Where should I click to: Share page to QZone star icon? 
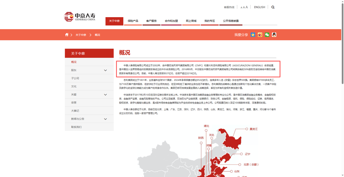point(253,35)
